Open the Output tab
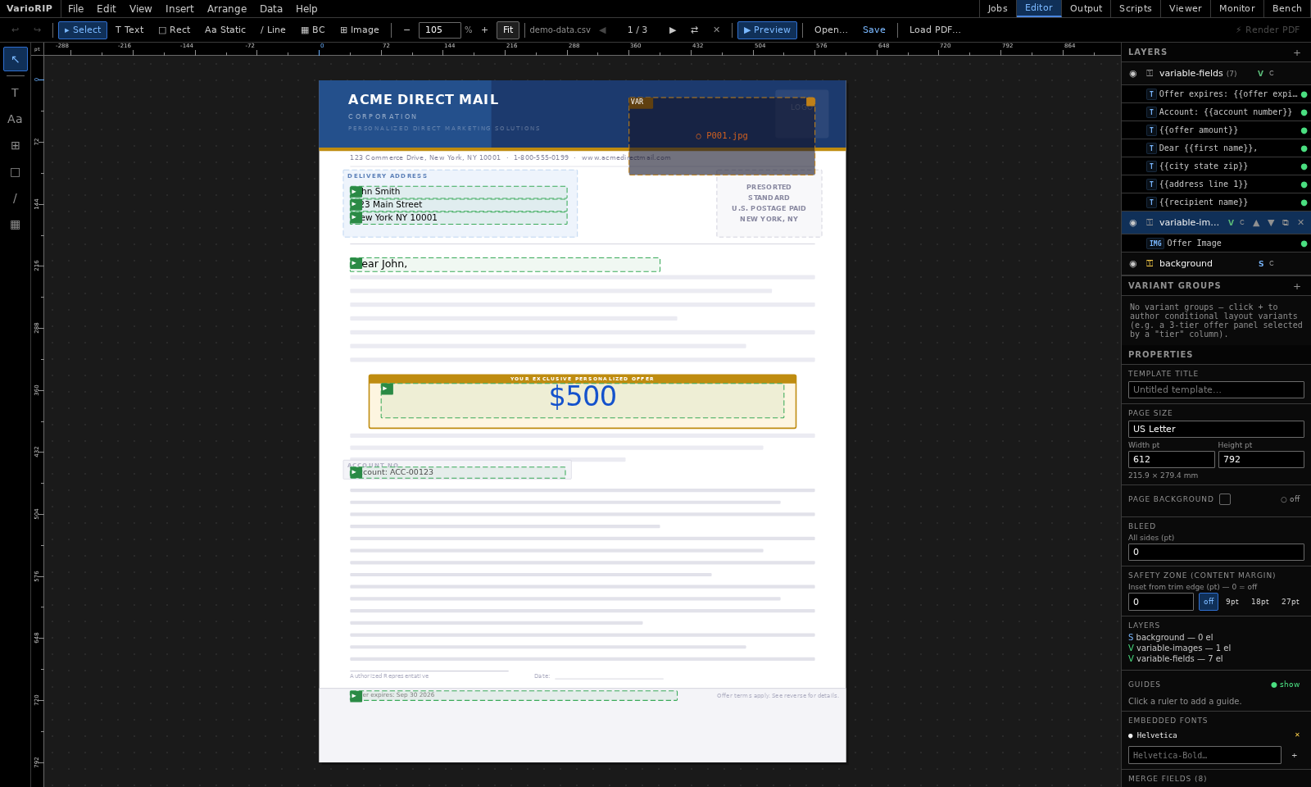The image size is (1311, 787). click(1086, 9)
